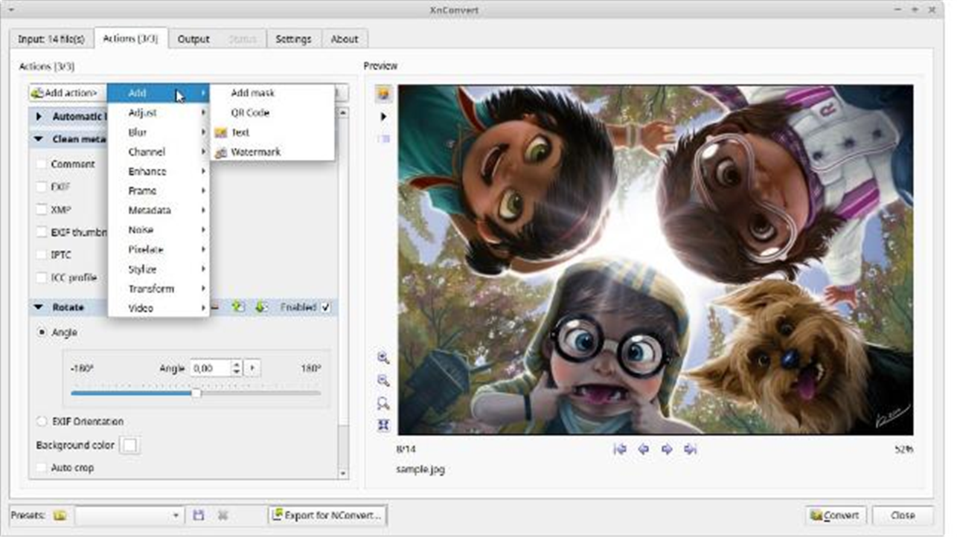This screenshot has height=537, width=957.
Task: Open the Metadata submenu
Action: (x=159, y=210)
